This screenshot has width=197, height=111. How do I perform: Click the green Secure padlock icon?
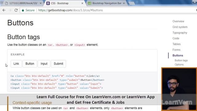23,10
